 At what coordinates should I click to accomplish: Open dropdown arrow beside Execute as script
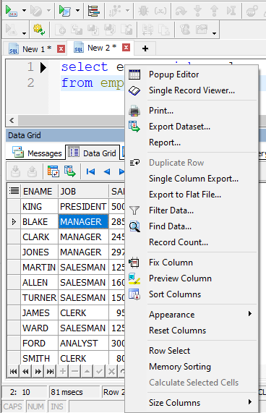(x=77, y=11)
